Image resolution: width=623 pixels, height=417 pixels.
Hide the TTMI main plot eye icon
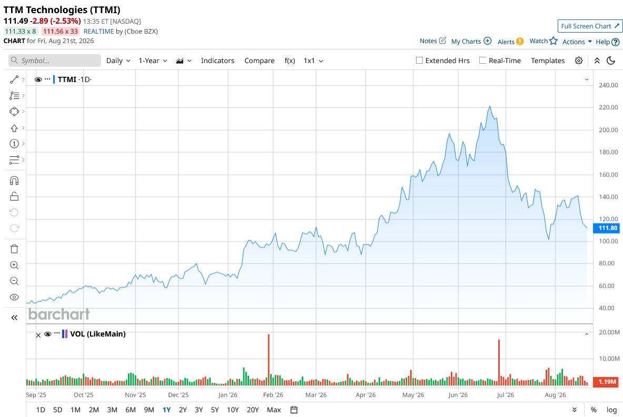coord(38,79)
